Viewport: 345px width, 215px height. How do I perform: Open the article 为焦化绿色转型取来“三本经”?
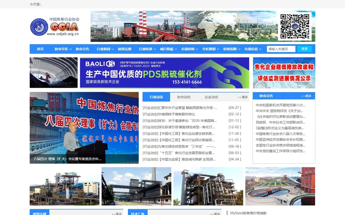179,146
